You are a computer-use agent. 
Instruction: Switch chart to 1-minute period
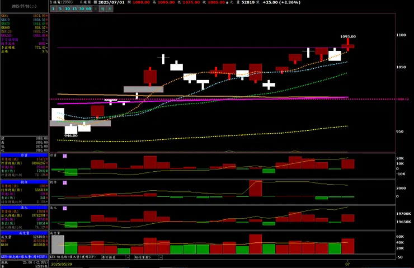(x=53, y=9)
